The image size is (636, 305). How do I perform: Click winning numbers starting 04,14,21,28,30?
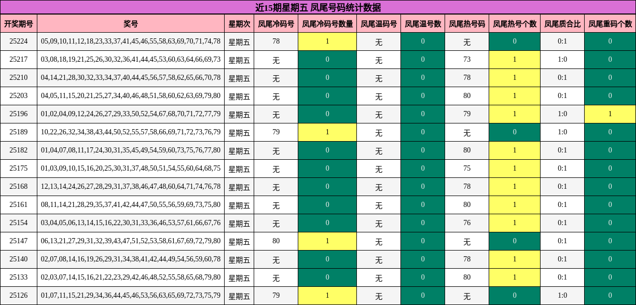(x=131, y=78)
